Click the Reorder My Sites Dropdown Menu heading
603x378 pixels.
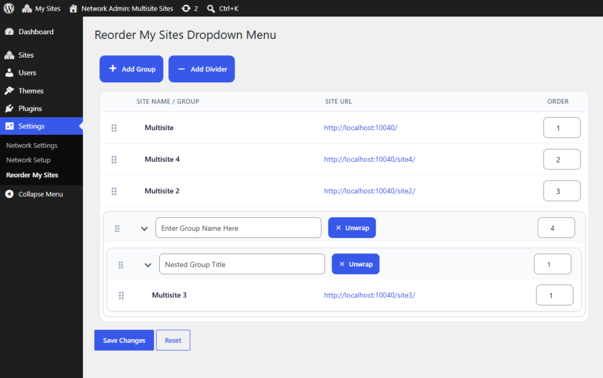[185, 35]
